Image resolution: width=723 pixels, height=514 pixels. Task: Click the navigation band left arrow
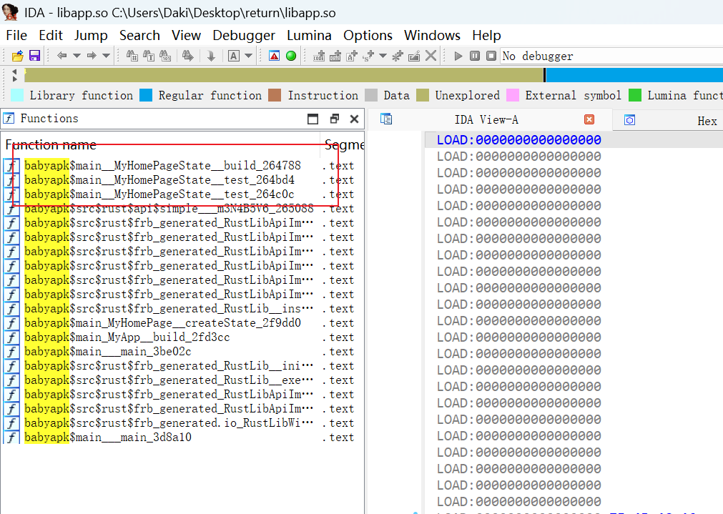pyautogui.click(x=14, y=72)
